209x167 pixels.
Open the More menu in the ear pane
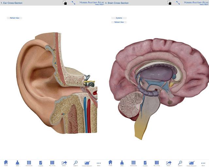coord(99,163)
